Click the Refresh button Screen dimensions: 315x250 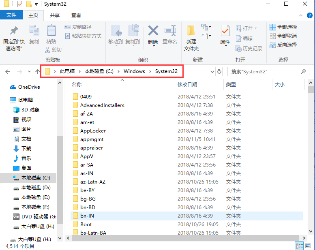coord(219,72)
